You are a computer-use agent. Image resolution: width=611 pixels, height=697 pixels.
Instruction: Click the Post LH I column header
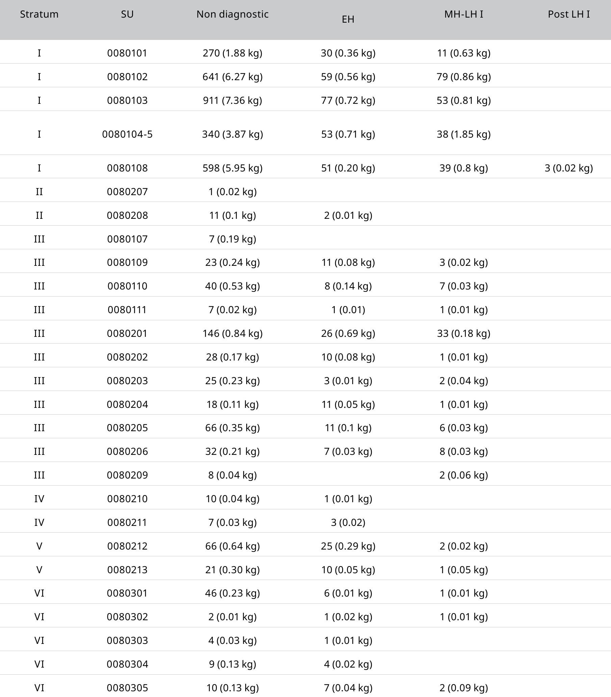click(x=568, y=14)
